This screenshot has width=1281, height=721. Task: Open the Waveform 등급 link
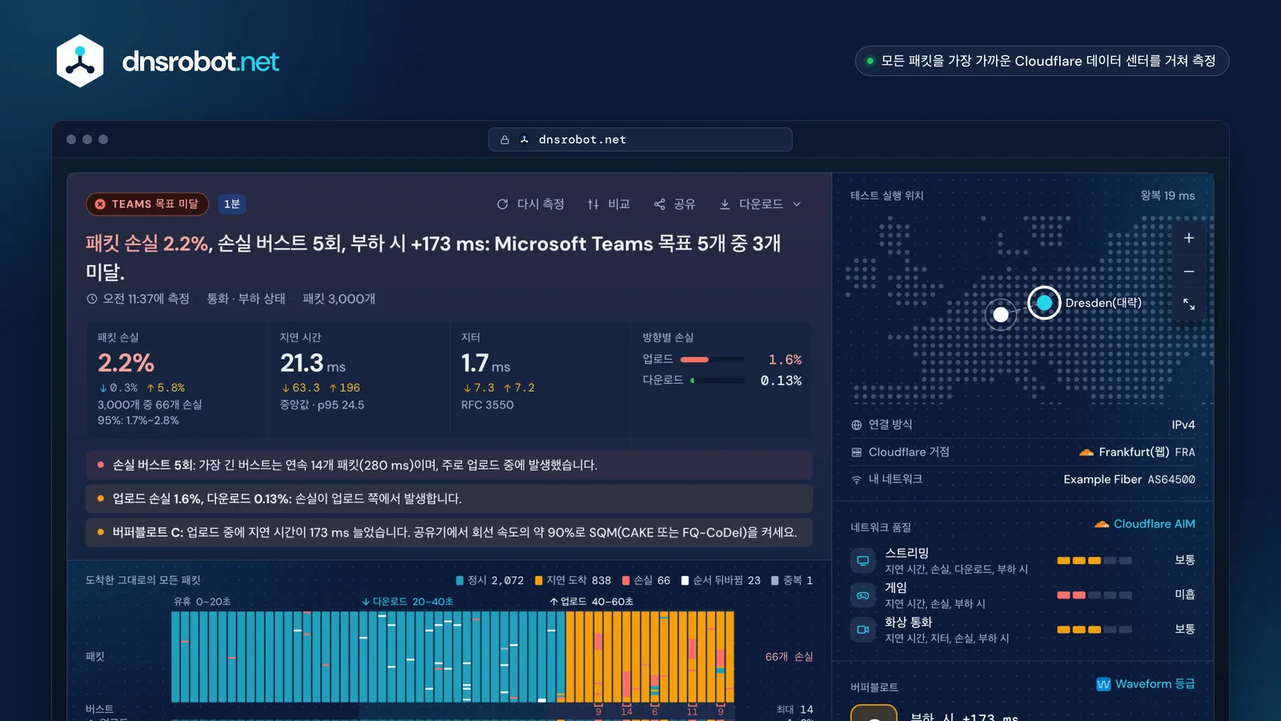(x=1146, y=684)
